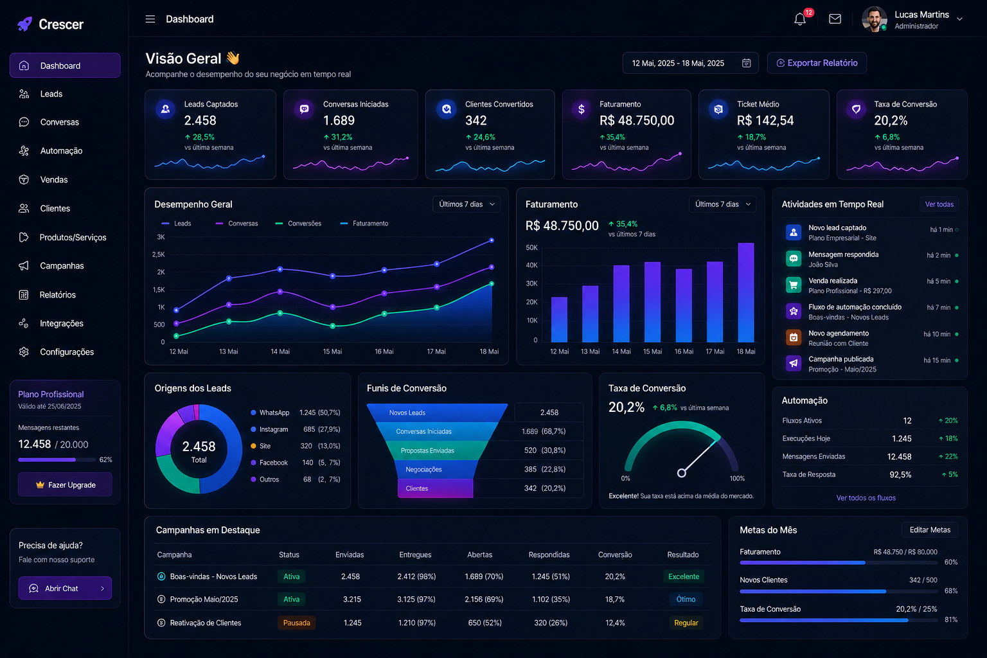
Task: Click Editar Metas button
Action: click(x=930, y=529)
